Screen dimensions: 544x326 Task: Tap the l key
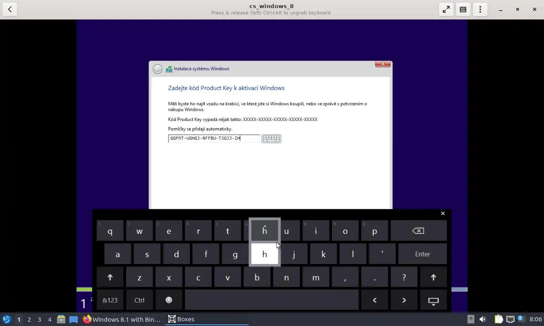coord(353,254)
